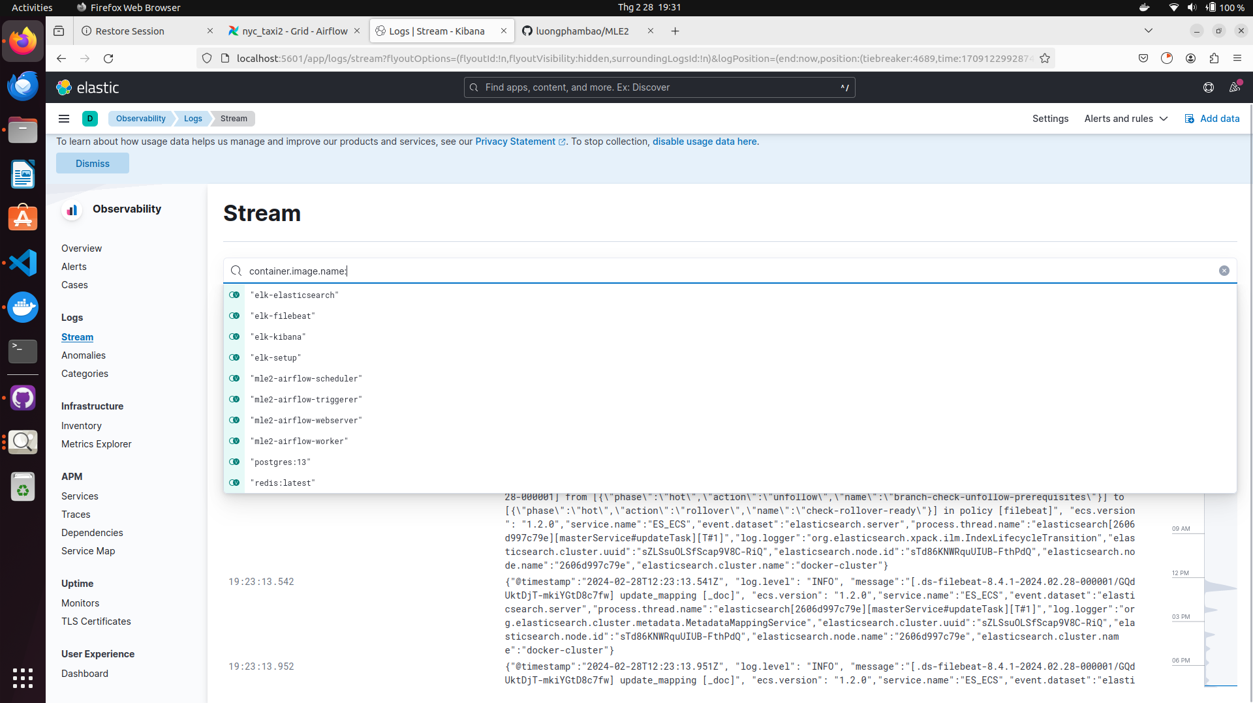Dismiss the usage data notice

click(93, 163)
